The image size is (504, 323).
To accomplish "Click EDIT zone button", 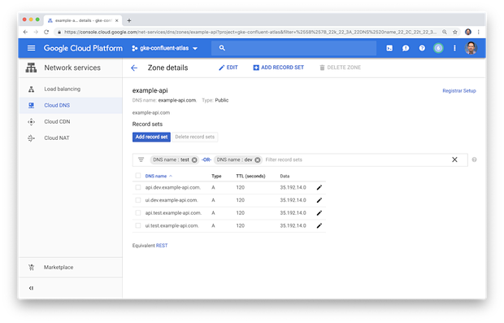I will pyautogui.click(x=228, y=68).
